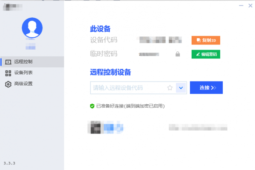This screenshot has width=255, height=170.
Task: Click the 已准备好连接 status text
Action: [x=130, y=106]
